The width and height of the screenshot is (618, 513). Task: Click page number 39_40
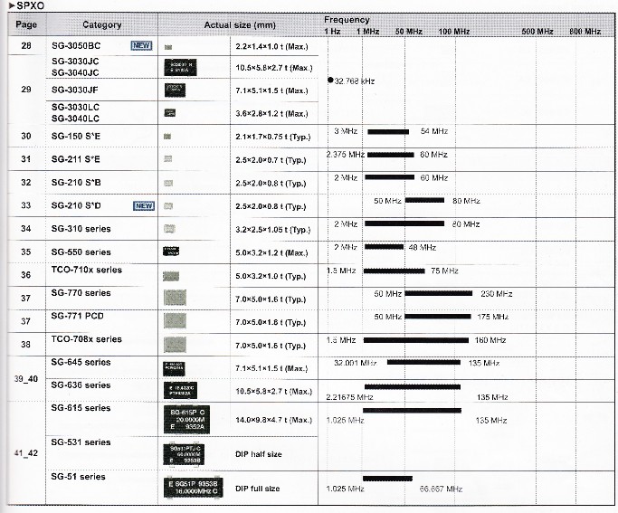point(26,379)
